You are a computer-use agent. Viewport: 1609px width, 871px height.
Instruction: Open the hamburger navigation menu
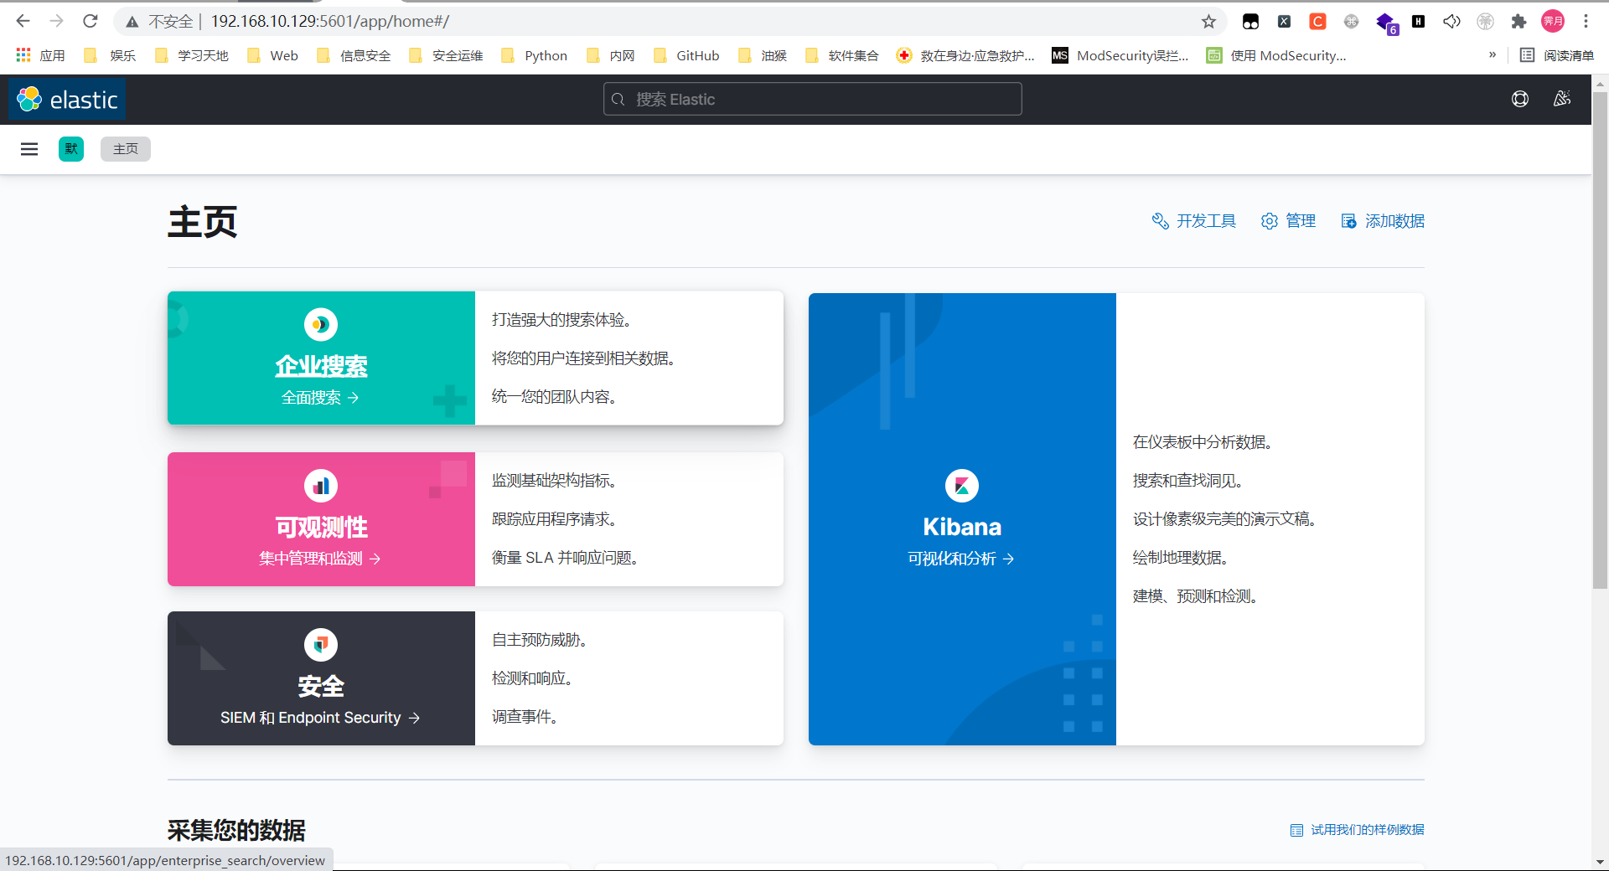[29, 149]
